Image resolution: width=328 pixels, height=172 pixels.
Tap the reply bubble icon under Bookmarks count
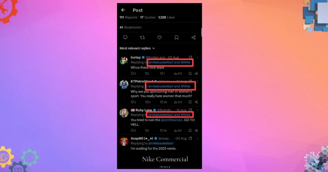pos(125,37)
